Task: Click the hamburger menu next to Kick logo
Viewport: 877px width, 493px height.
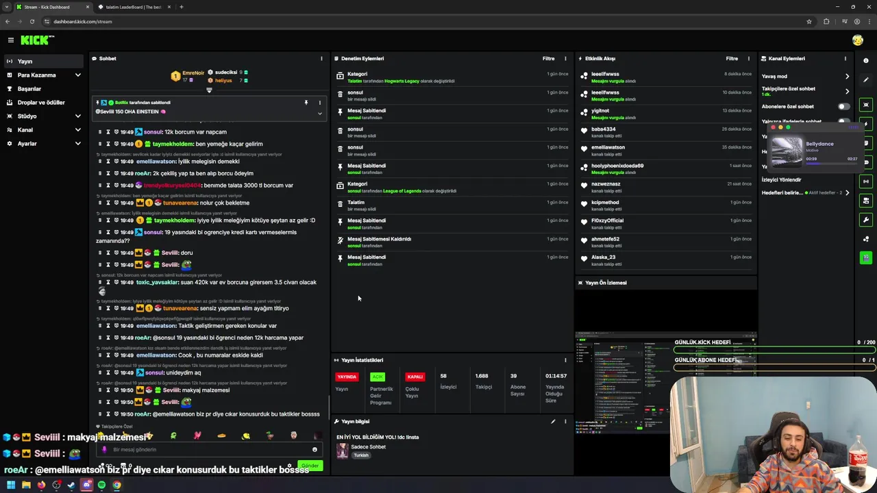Action: pyautogui.click(x=10, y=40)
